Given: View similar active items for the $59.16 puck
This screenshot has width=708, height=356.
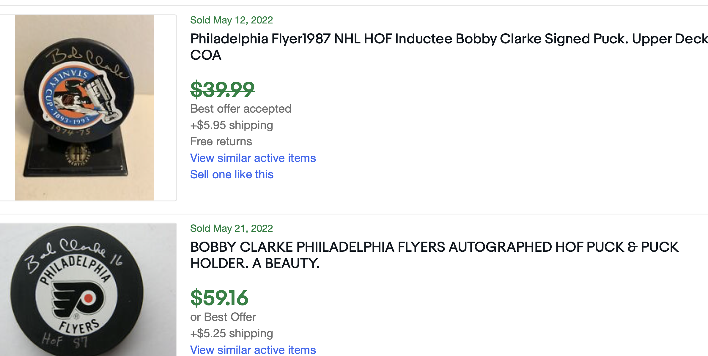Looking at the screenshot, I should [253, 350].
